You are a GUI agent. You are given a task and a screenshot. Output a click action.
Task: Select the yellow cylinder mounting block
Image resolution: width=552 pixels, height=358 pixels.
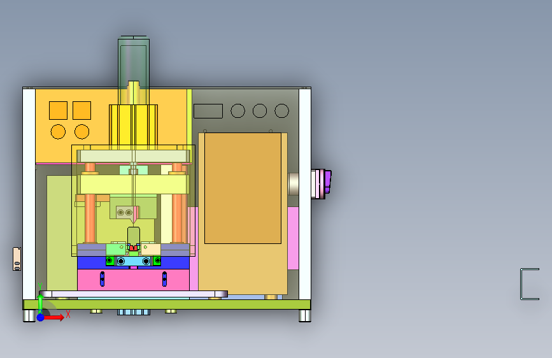(x=133, y=125)
